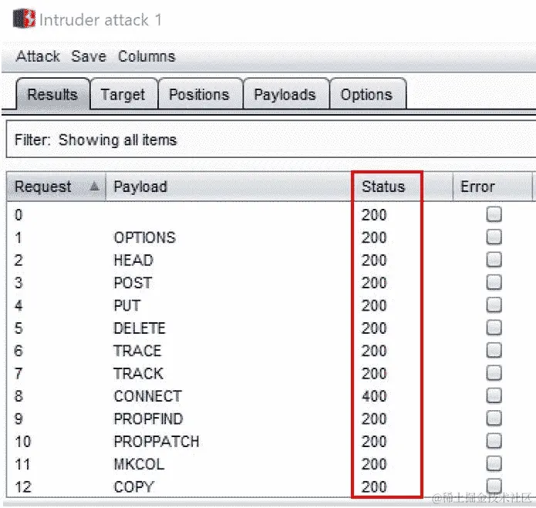
Task: Toggle Error checkbox for TRACK row
Action: point(494,373)
